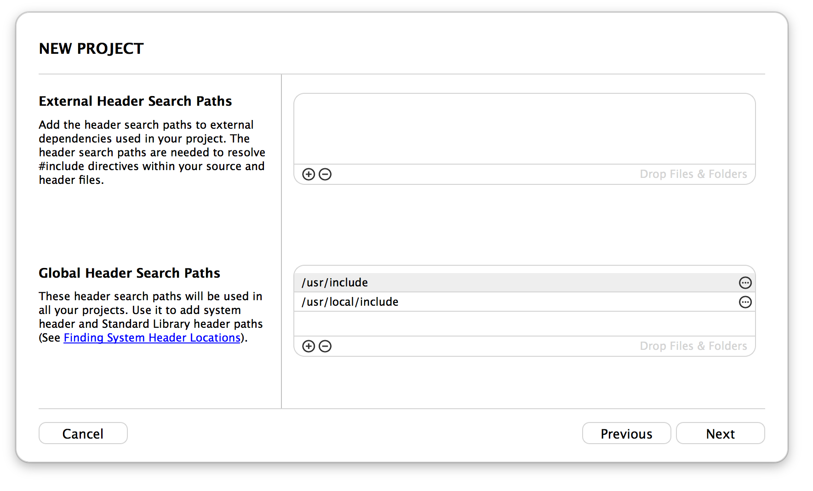Click the Global Header Search Paths heading
The image size is (813, 491).
(x=130, y=273)
